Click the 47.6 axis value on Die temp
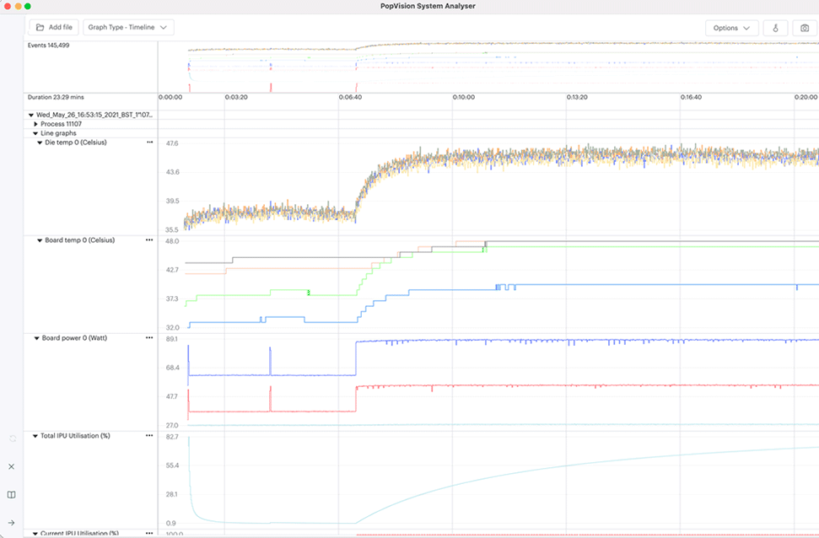The width and height of the screenshot is (819, 538). click(171, 143)
